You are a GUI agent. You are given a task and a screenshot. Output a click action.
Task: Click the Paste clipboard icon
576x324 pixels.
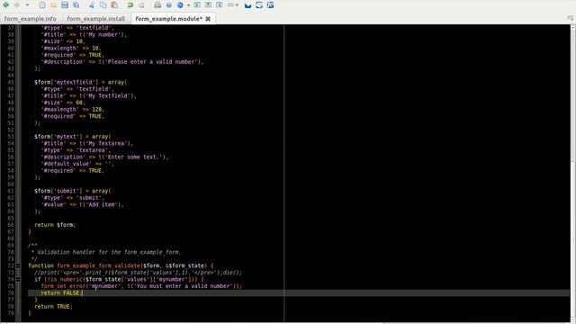point(114,5)
